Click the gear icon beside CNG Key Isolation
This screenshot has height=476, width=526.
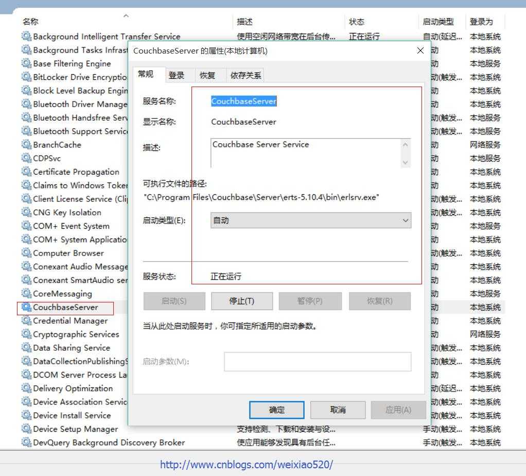[26, 212]
